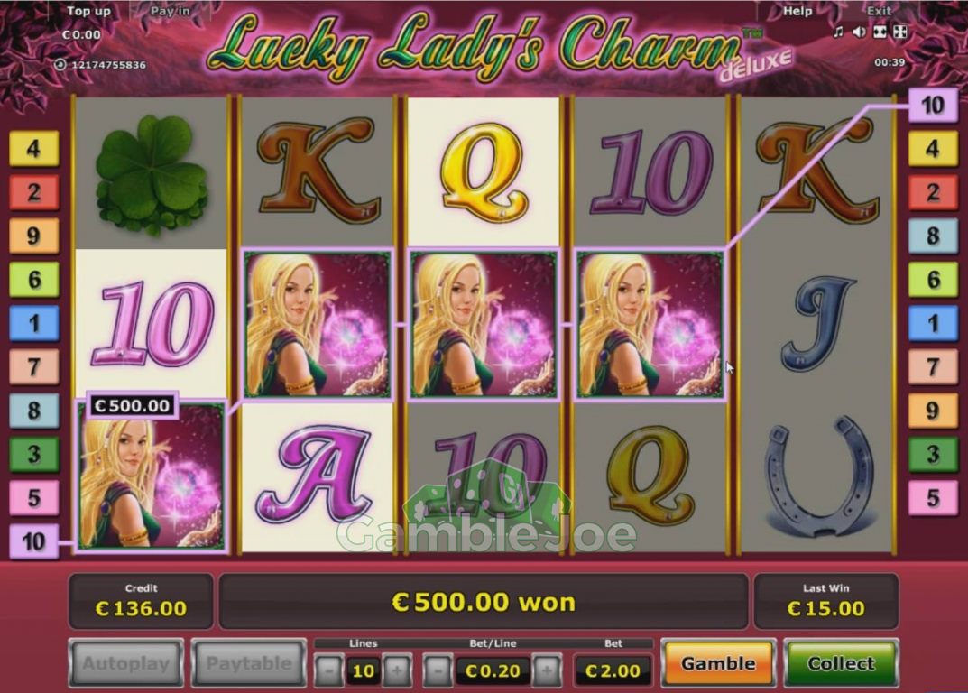The height and width of the screenshot is (693, 968).
Task: Click the widescreen aspect icon
Action: pos(880,32)
